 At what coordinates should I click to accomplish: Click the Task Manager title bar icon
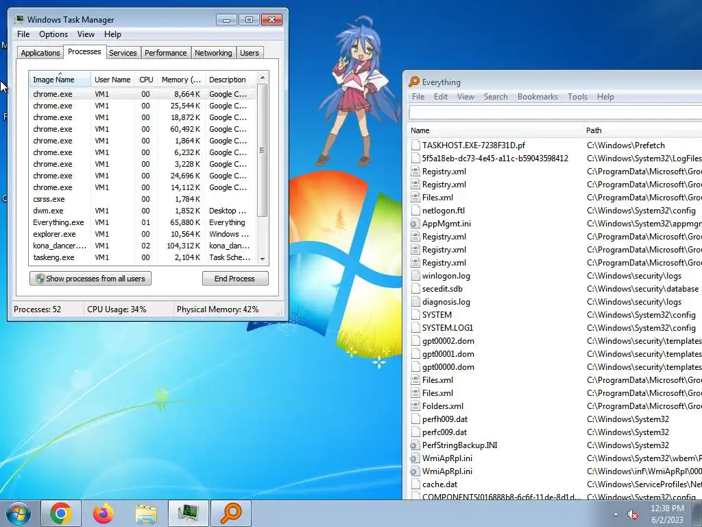coord(19,19)
